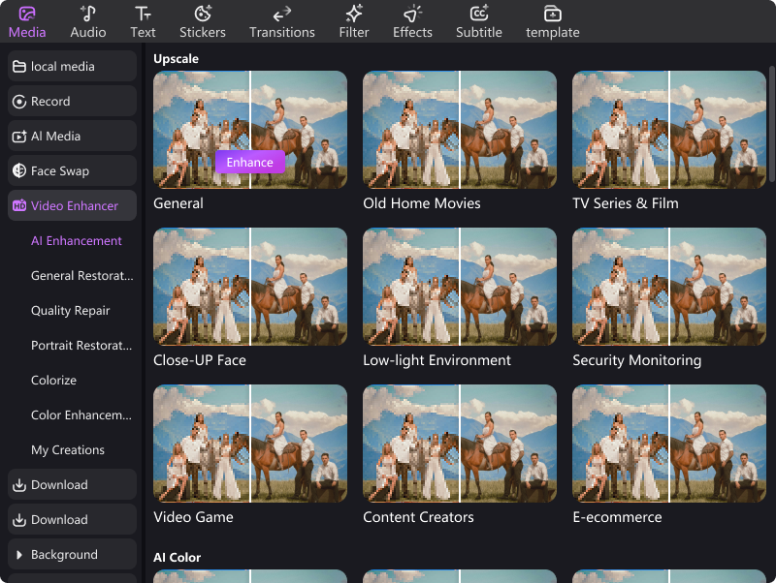Viewport: 776px width, 583px height.
Task: Open the Effects tab
Action: tap(412, 22)
